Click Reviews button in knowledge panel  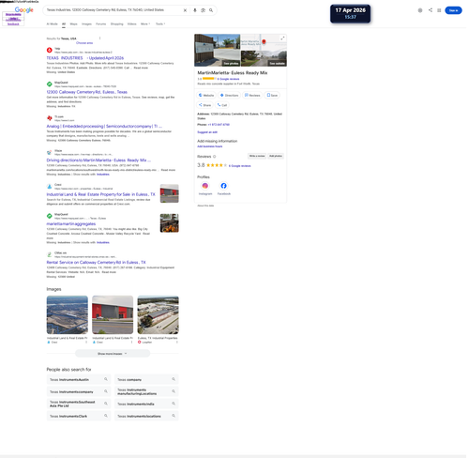click(x=252, y=95)
